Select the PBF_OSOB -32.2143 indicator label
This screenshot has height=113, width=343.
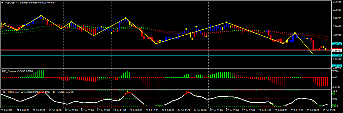pyautogui.click(x=62, y=92)
